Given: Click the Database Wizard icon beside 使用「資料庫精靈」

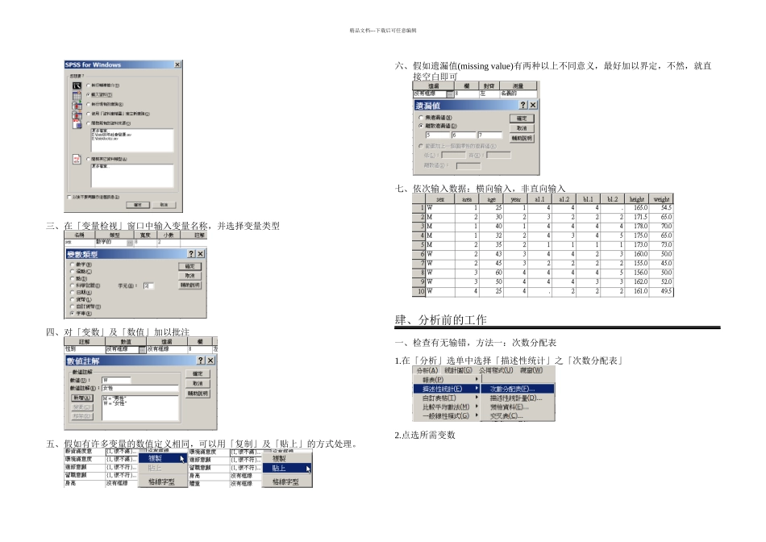Looking at the screenshot, I should point(77,115).
